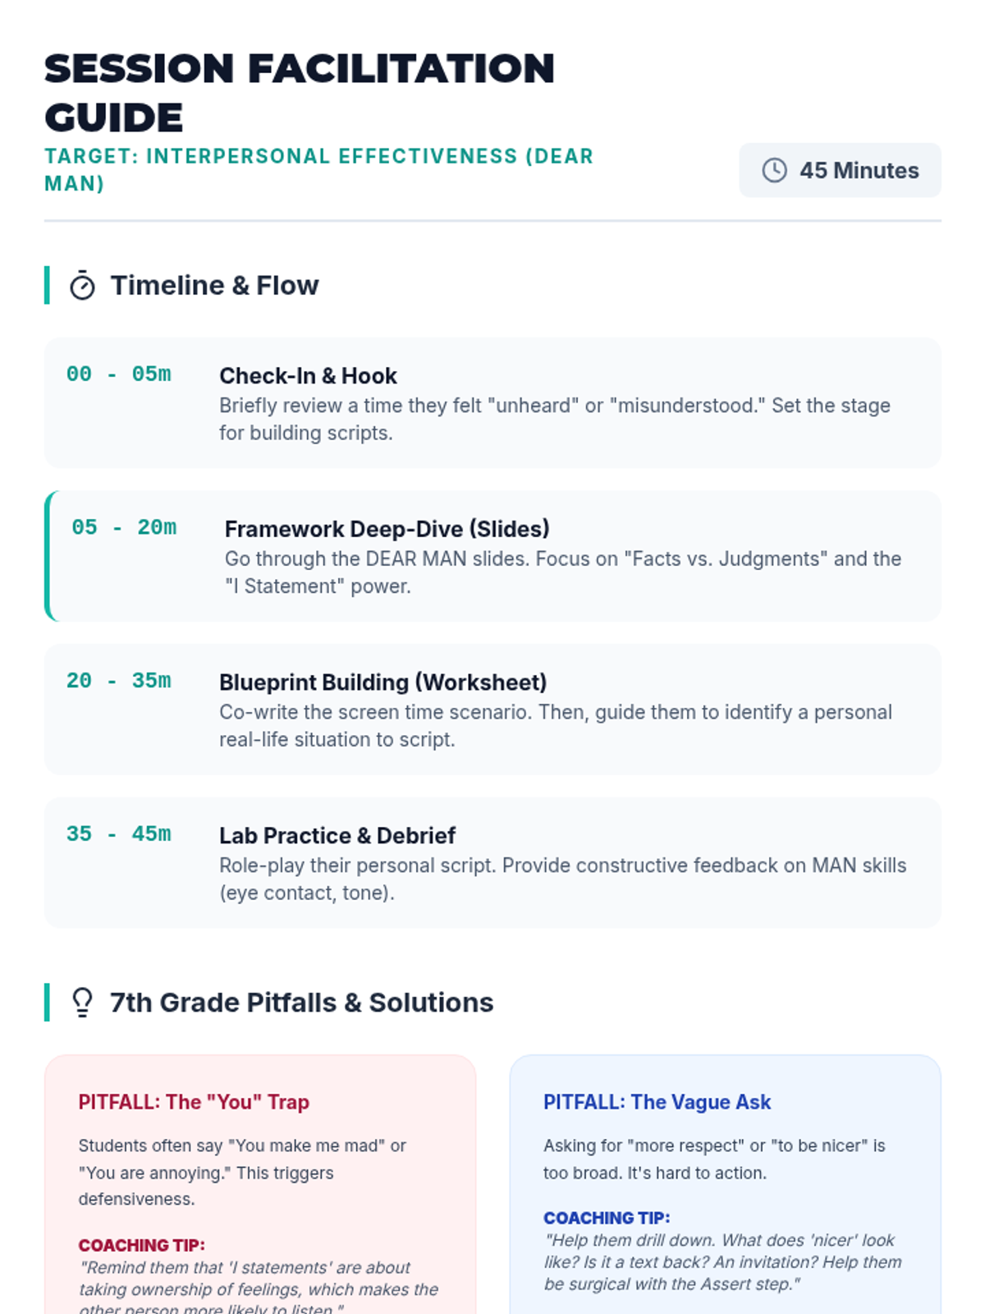Click the clock icon beside 45 Minutes
The height and width of the screenshot is (1314, 985).
click(774, 170)
